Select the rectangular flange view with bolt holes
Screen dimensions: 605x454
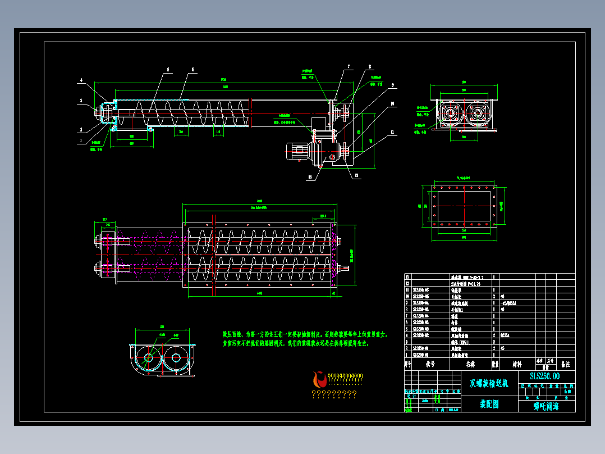[x=464, y=206]
